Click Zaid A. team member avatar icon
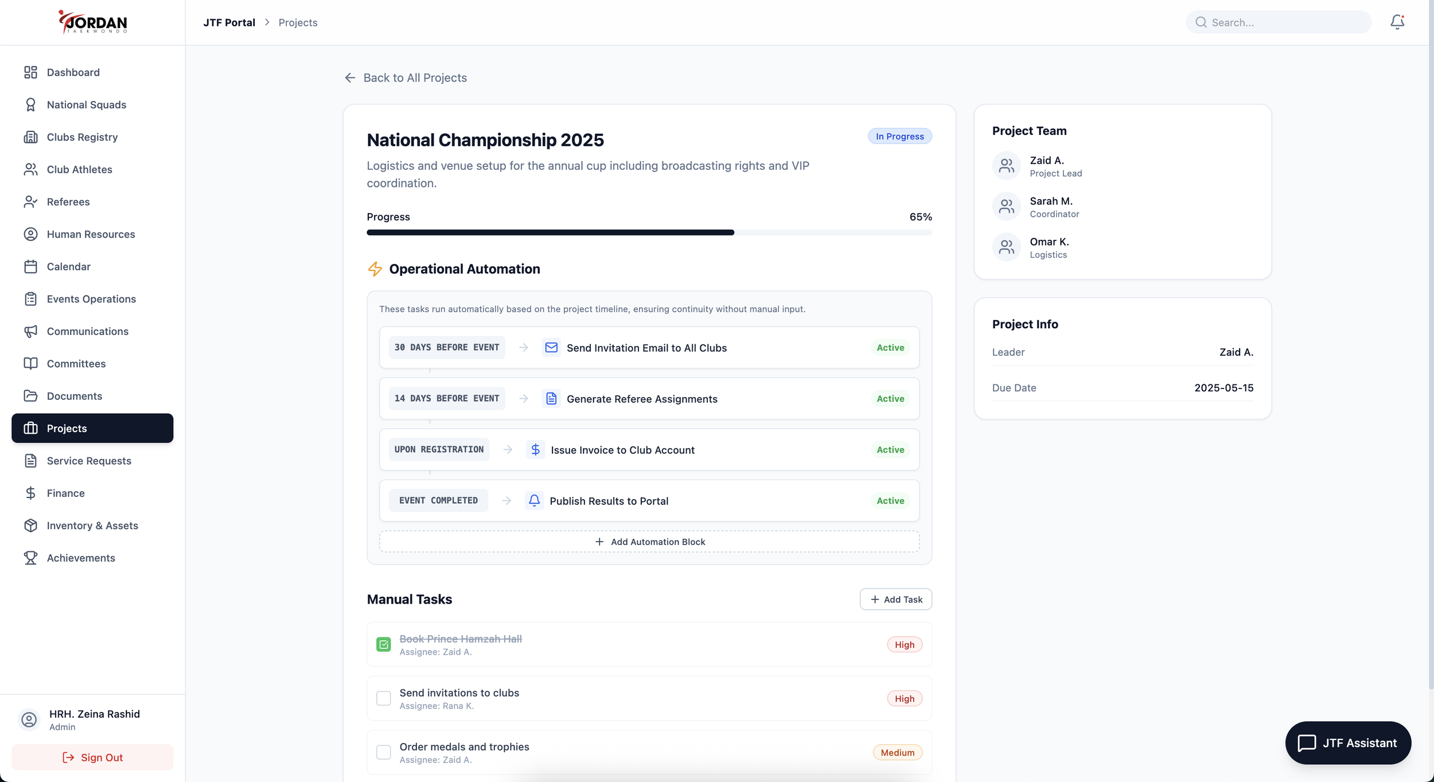 tap(1006, 166)
